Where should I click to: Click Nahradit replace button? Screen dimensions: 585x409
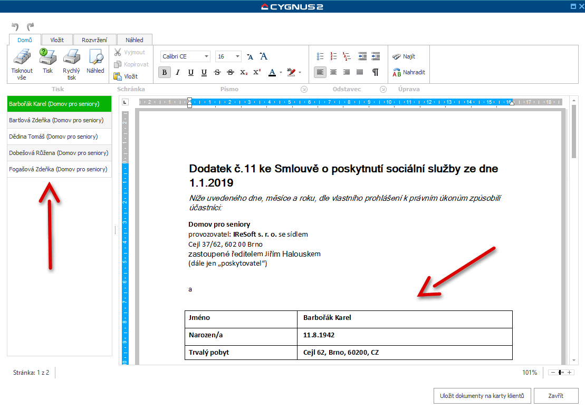[409, 72]
